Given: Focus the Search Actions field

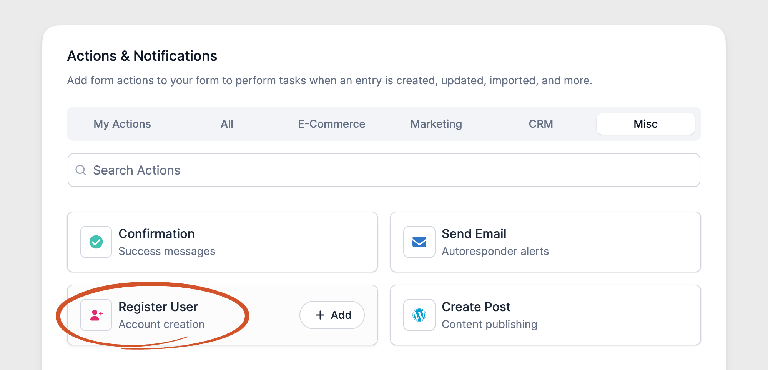Looking at the screenshot, I should [x=384, y=170].
